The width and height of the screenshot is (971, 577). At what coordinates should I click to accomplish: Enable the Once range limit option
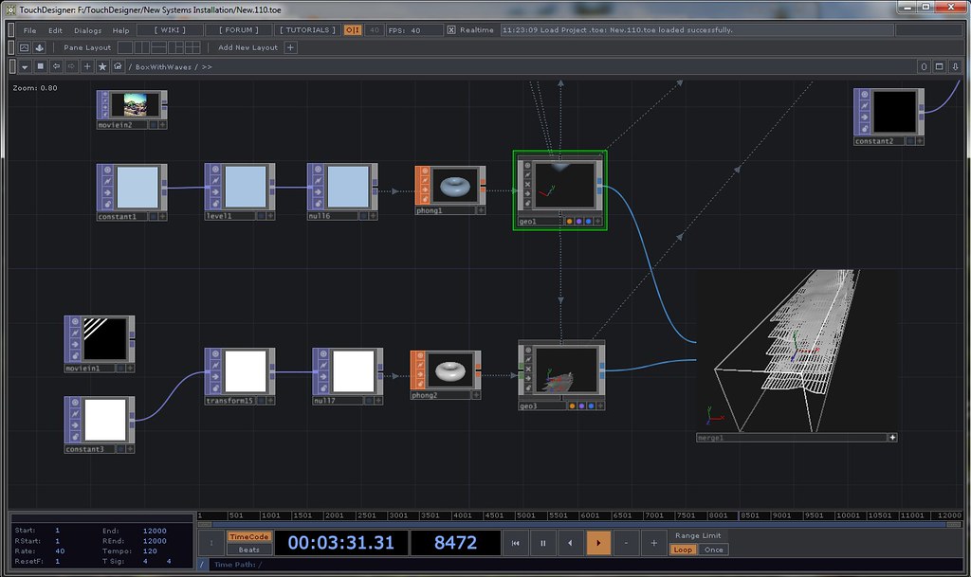(x=713, y=550)
